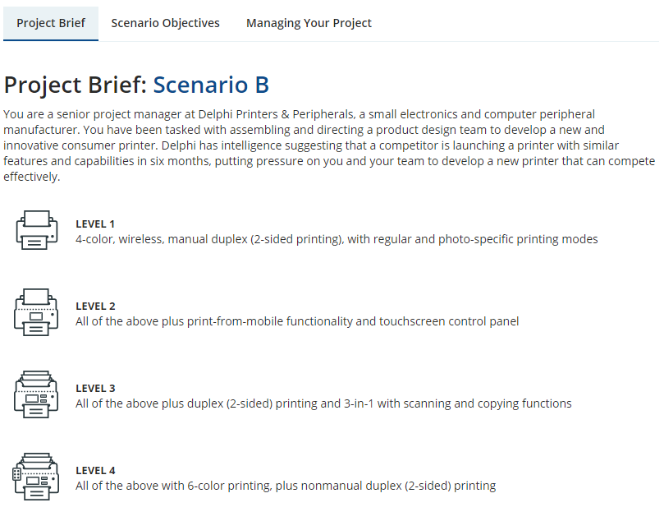Click the blue Scenario B heading text

pyautogui.click(x=210, y=85)
